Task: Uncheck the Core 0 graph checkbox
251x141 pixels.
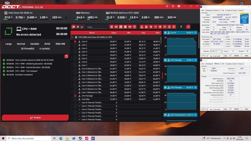Action: (x=75, y=42)
